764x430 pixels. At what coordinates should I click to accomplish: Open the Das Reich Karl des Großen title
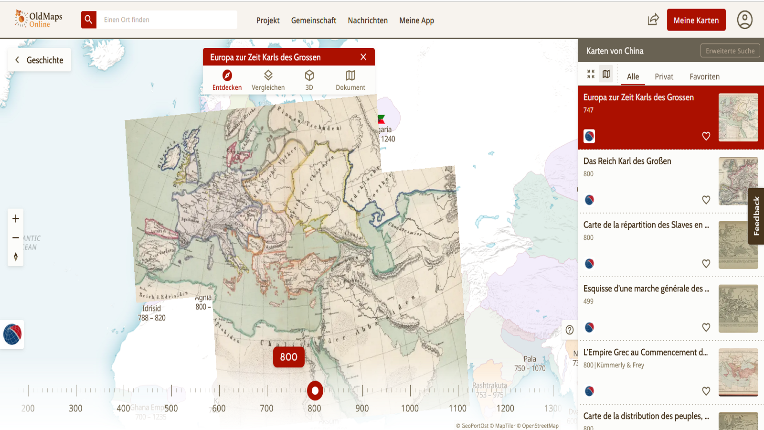coord(627,161)
